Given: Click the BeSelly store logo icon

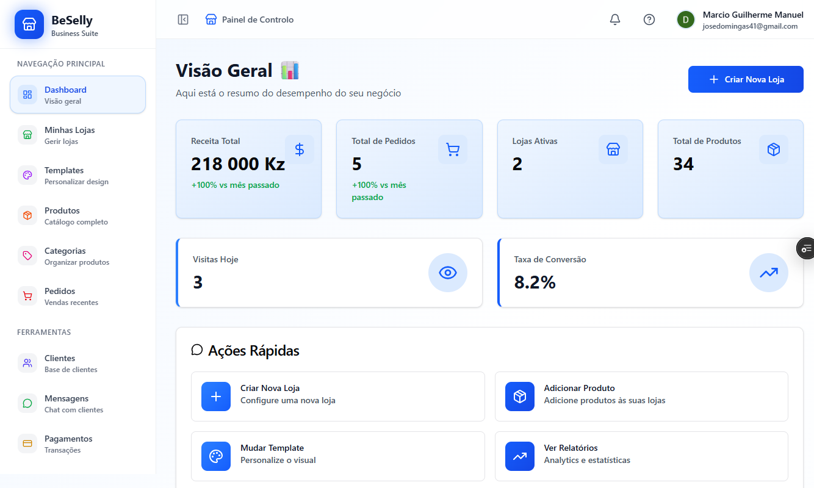Looking at the screenshot, I should [x=29, y=24].
